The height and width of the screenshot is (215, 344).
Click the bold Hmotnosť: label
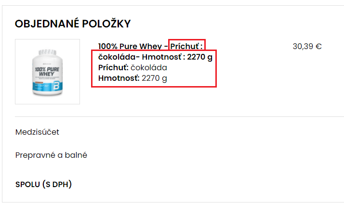click(x=119, y=78)
